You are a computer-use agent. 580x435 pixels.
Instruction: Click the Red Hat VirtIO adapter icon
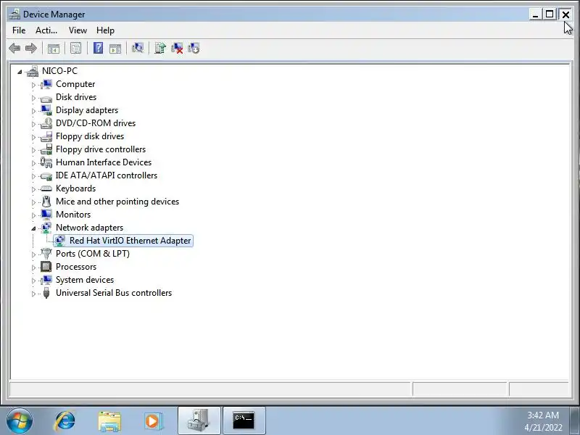[x=60, y=241]
